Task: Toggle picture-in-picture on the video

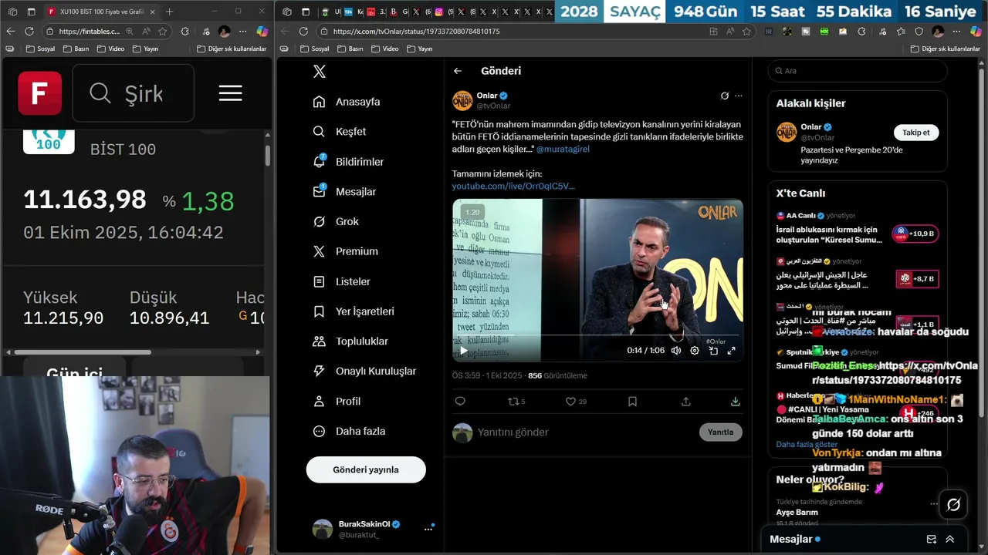Action: [713, 351]
